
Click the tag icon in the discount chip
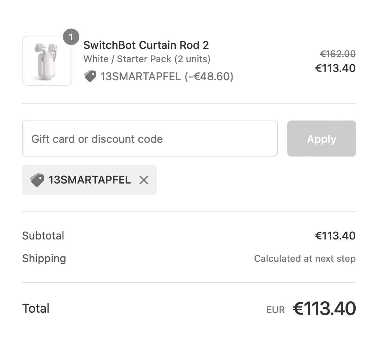(37, 180)
